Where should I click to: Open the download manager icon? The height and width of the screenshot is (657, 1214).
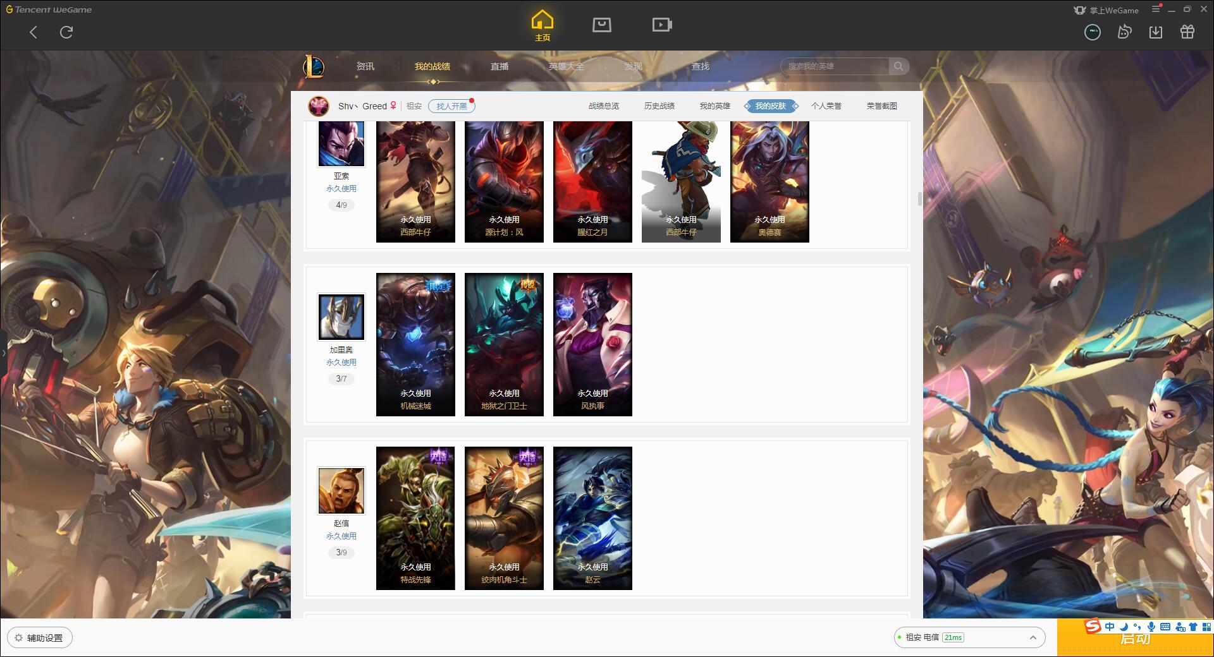pos(1156,32)
